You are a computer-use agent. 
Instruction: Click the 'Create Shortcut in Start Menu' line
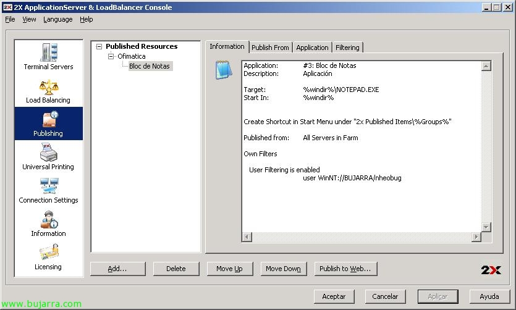pyautogui.click(x=347, y=122)
